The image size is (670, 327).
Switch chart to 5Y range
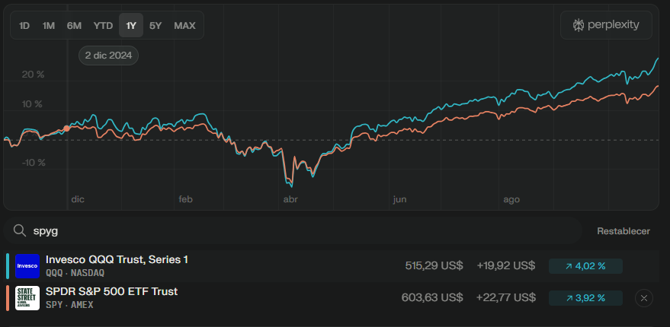click(155, 25)
